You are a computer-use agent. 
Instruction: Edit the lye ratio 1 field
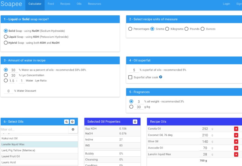click(x=22, y=81)
